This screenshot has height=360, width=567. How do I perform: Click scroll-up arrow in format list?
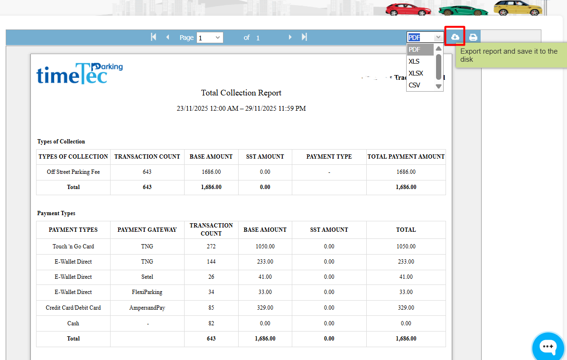[439, 48]
